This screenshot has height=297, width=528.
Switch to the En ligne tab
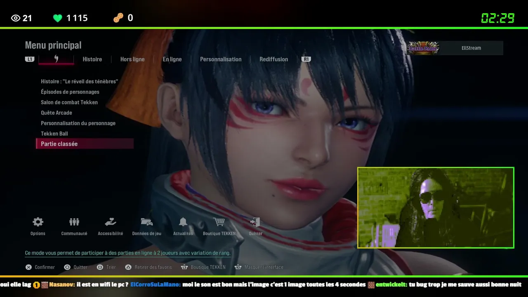pos(172,59)
